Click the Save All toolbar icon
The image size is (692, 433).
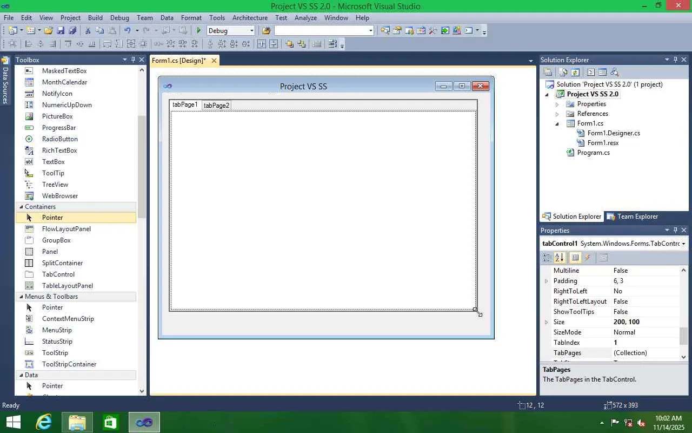pos(72,30)
